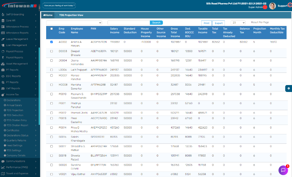Click the Performance (PMS) chart icon

(x=3, y=167)
